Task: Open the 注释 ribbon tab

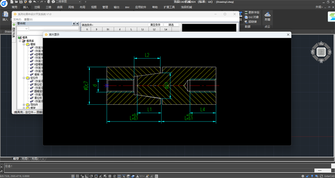Action: (37, 8)
